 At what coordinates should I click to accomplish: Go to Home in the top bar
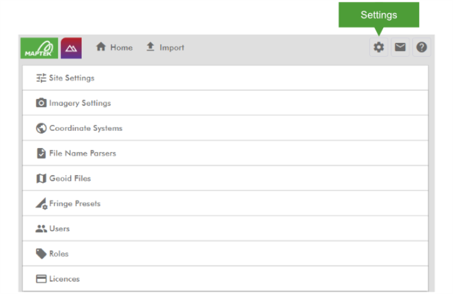115,48
